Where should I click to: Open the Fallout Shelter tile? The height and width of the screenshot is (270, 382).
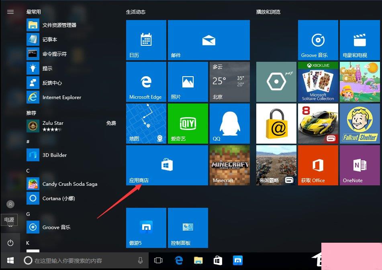(360, 124)
